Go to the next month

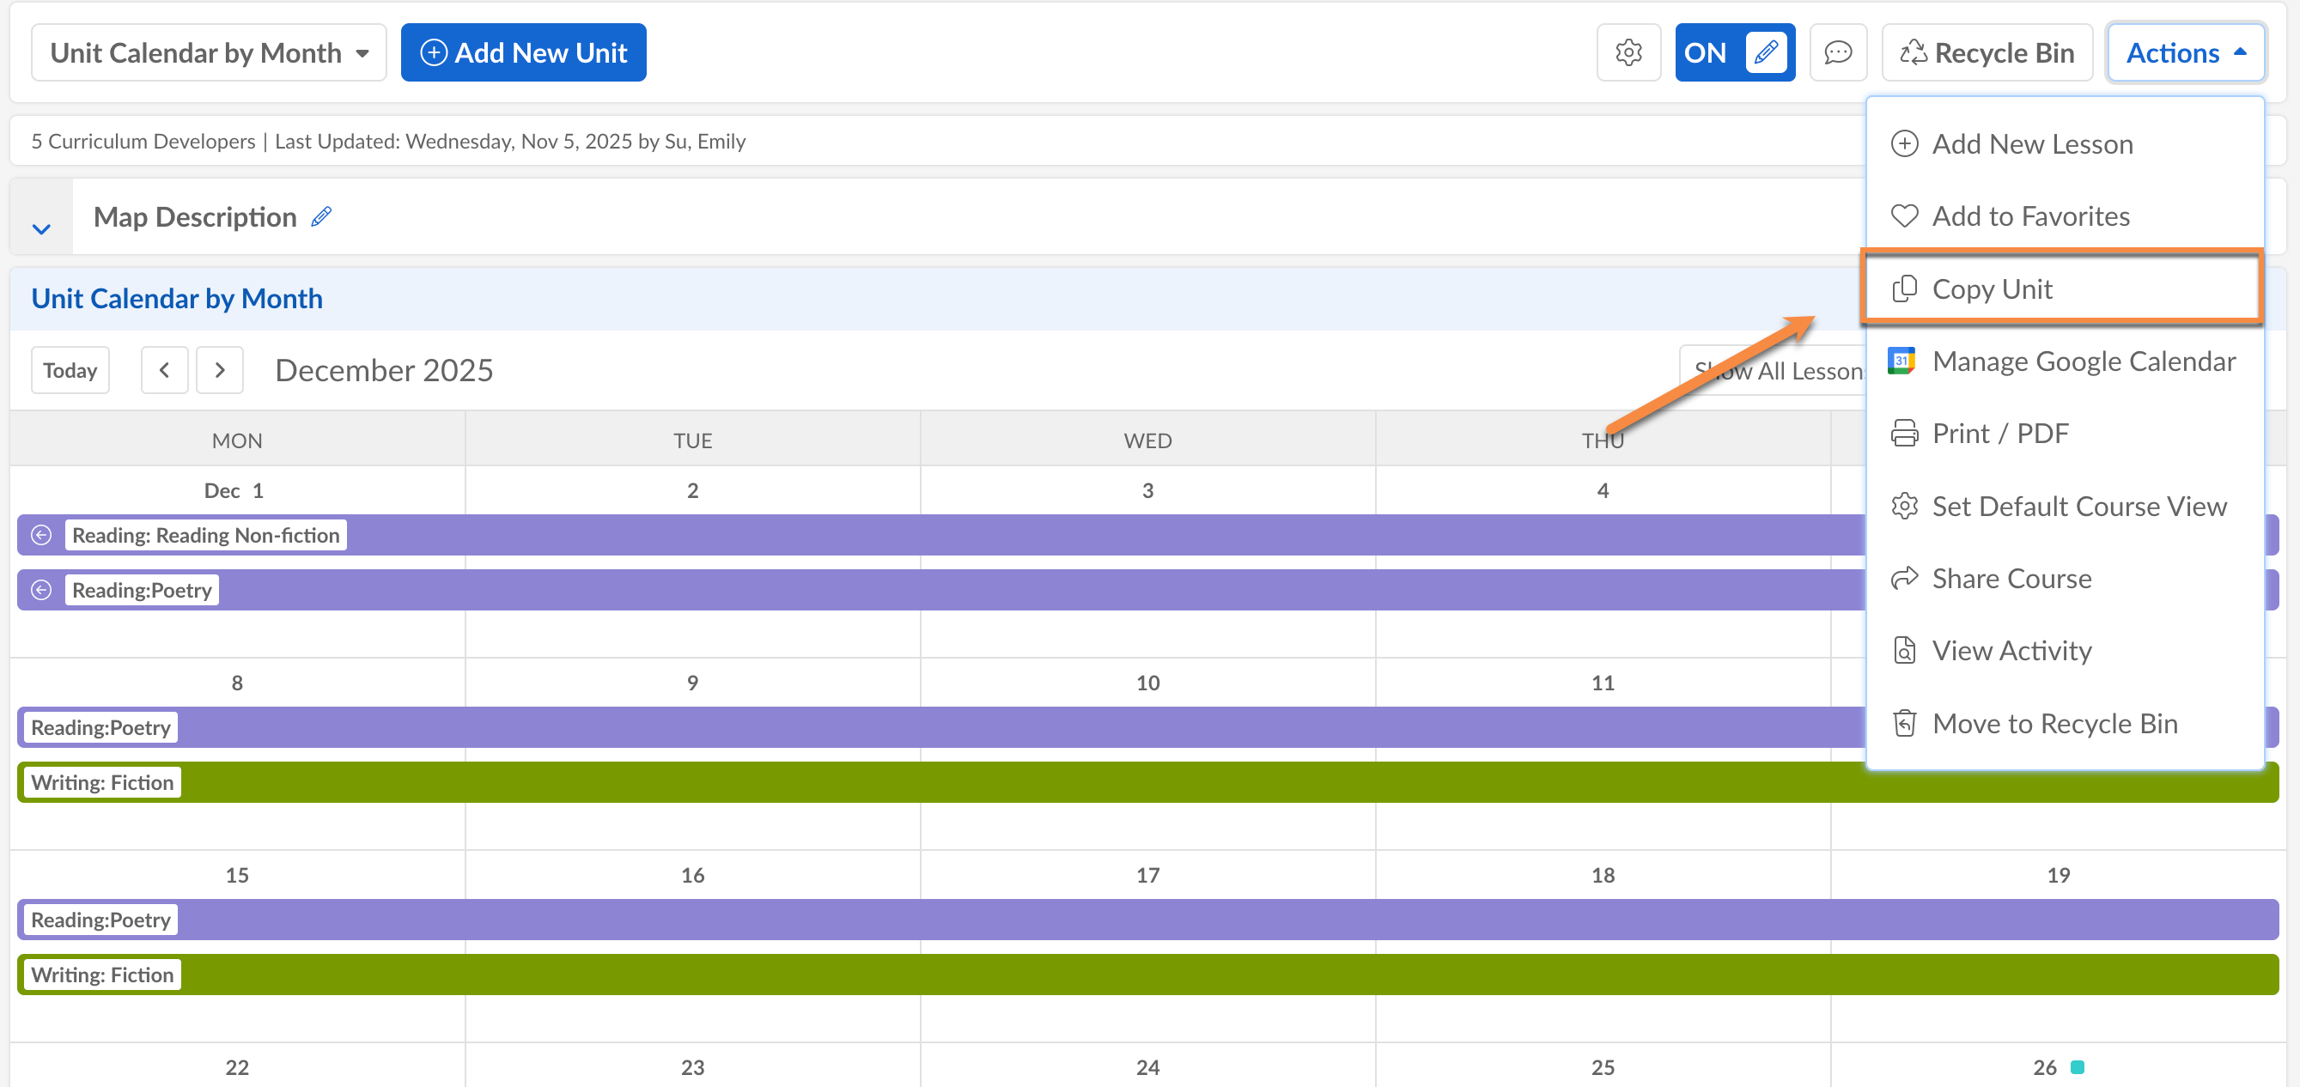220,369
